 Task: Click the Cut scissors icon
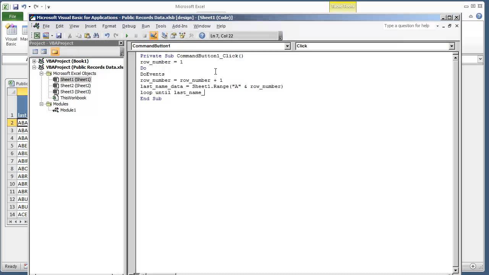point(70,36)
